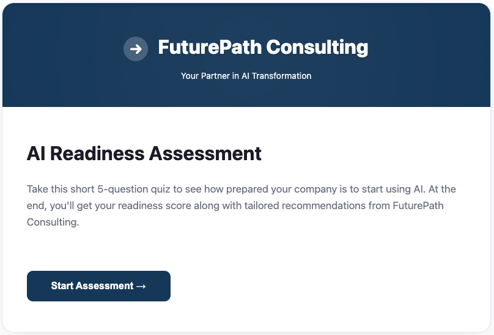494x335 pixels.
Task: Click the word "Consulting." ending the paragraph
Action: 53,223
